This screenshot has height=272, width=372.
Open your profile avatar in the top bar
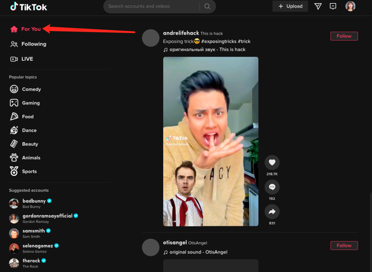click(350, 6)
